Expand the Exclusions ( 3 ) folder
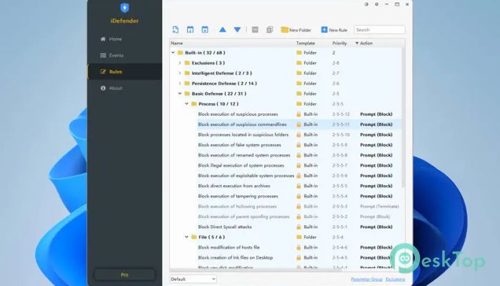Viewport: 500px width, 286px height. coord(180,63)
